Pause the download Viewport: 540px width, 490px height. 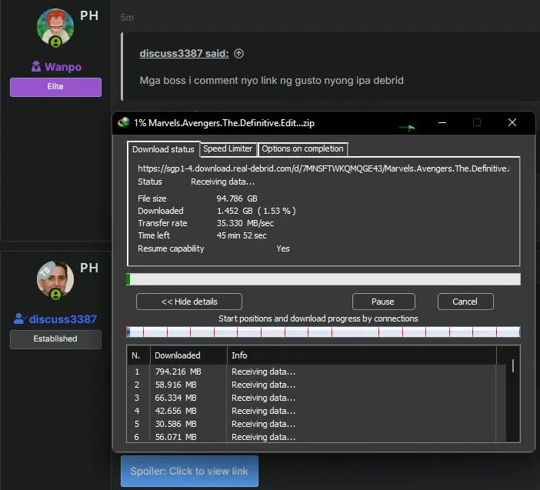pyautogui.click(x=383, y=302)
